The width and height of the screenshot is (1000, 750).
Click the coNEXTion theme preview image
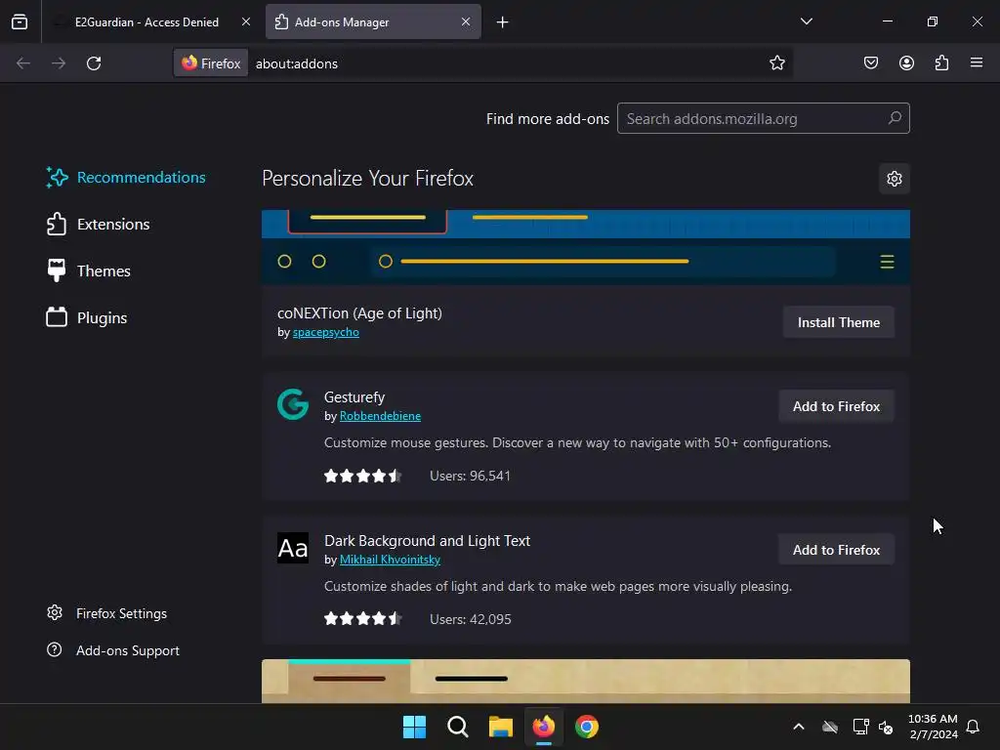tap(586, 247)
